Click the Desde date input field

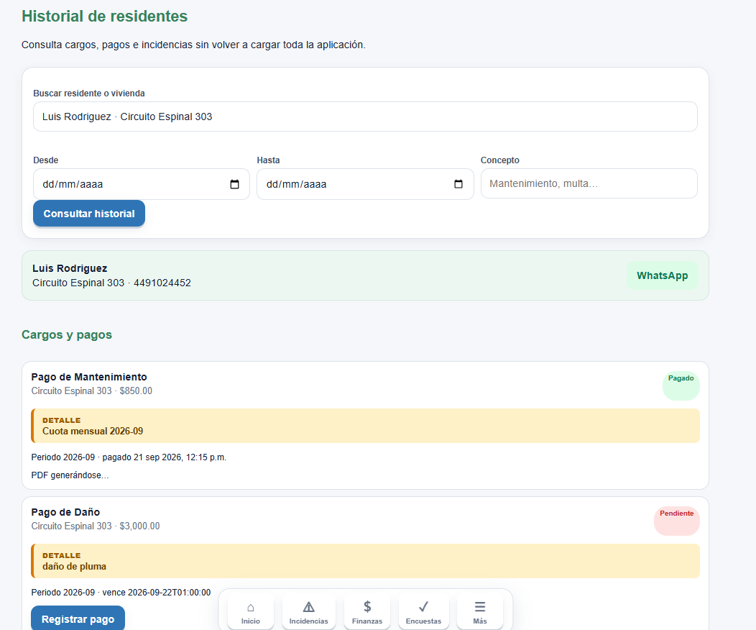(x=142, y=184)
